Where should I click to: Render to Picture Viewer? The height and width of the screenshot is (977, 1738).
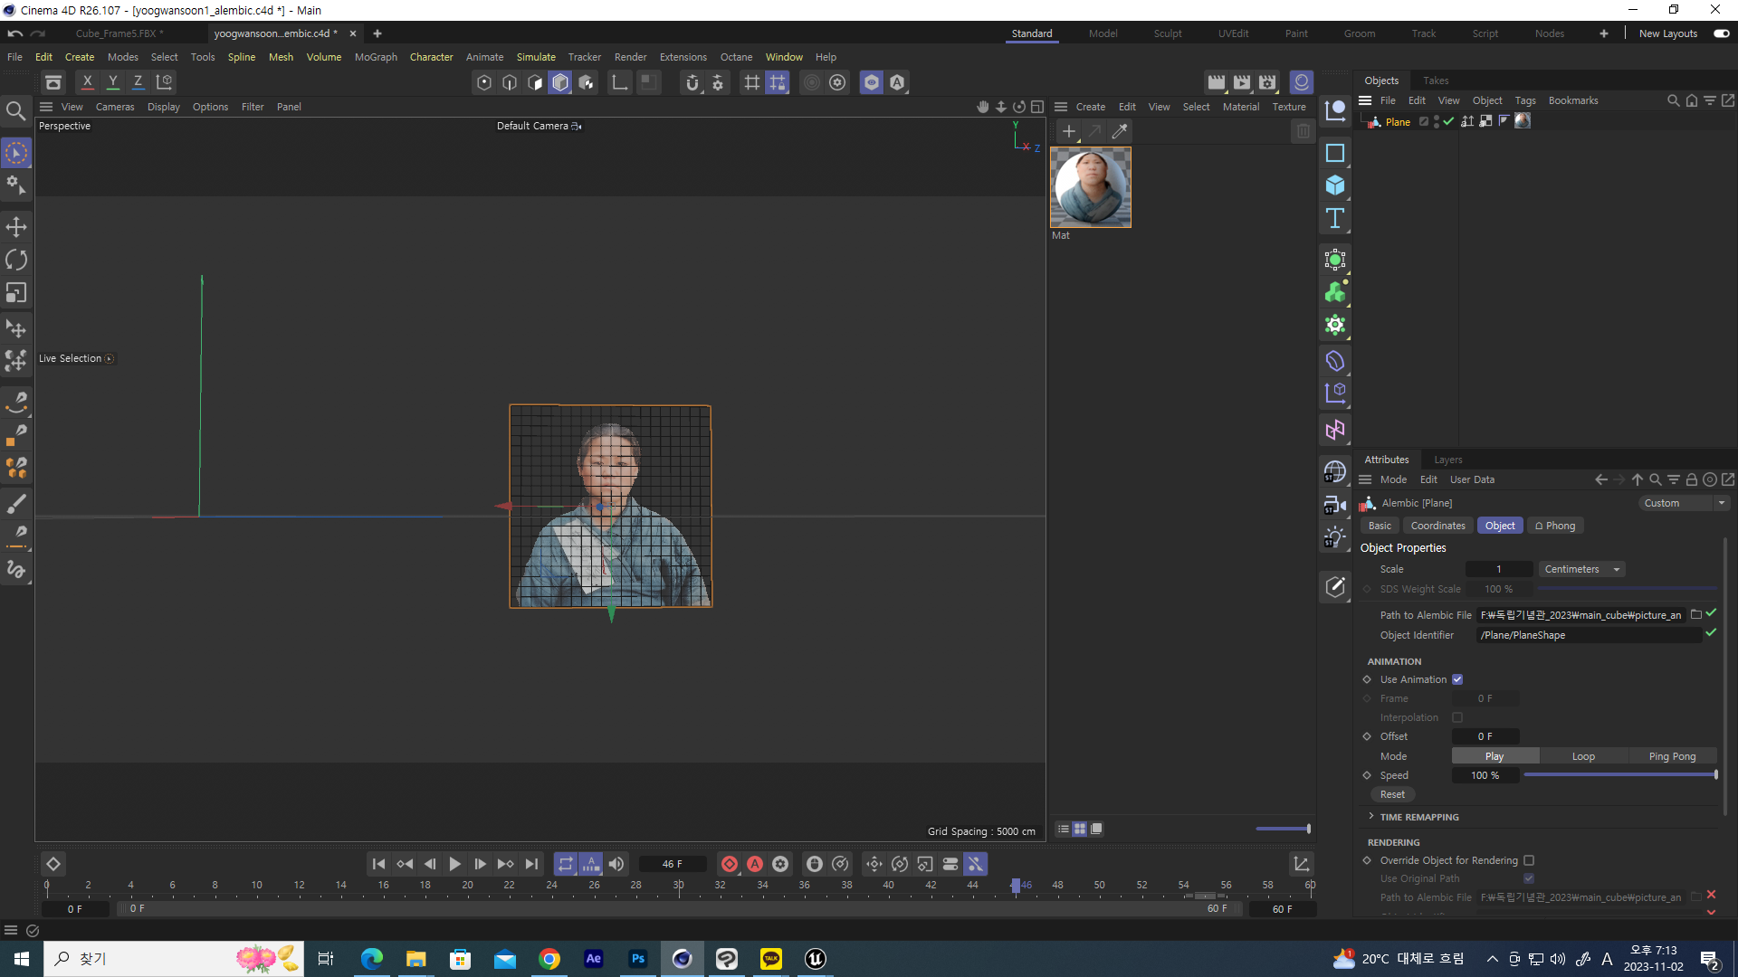1242,82
